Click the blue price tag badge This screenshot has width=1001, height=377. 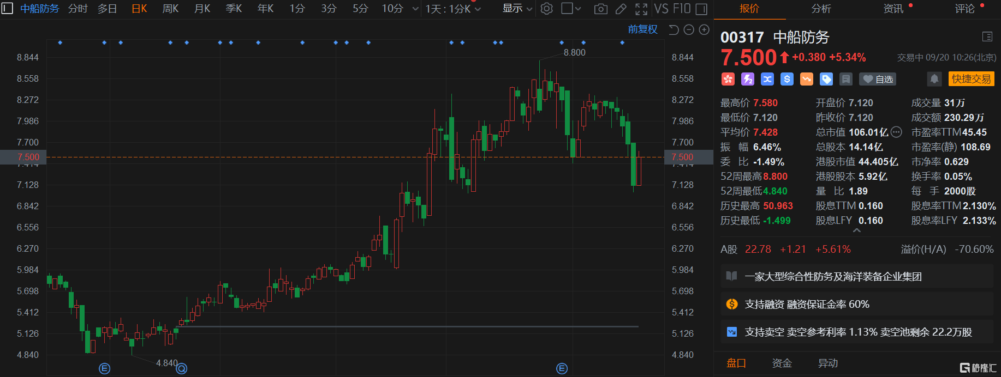tap(826, 79)
